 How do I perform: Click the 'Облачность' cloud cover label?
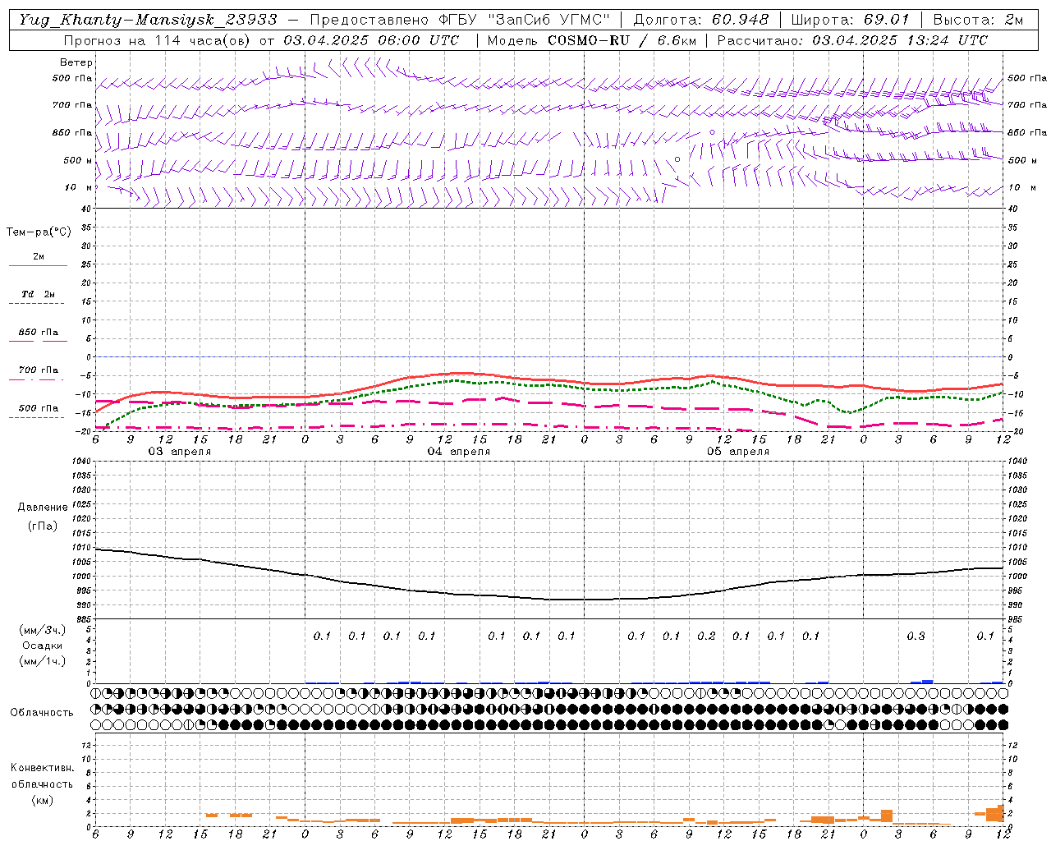click(42, 713)
